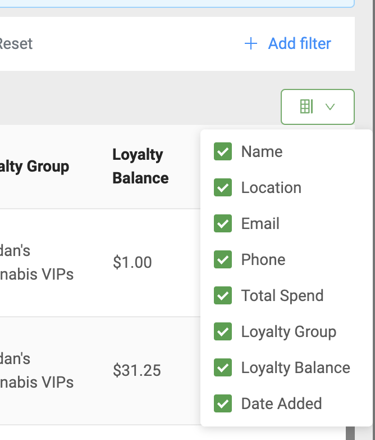Select the Date Added menu label

point(281,404)
